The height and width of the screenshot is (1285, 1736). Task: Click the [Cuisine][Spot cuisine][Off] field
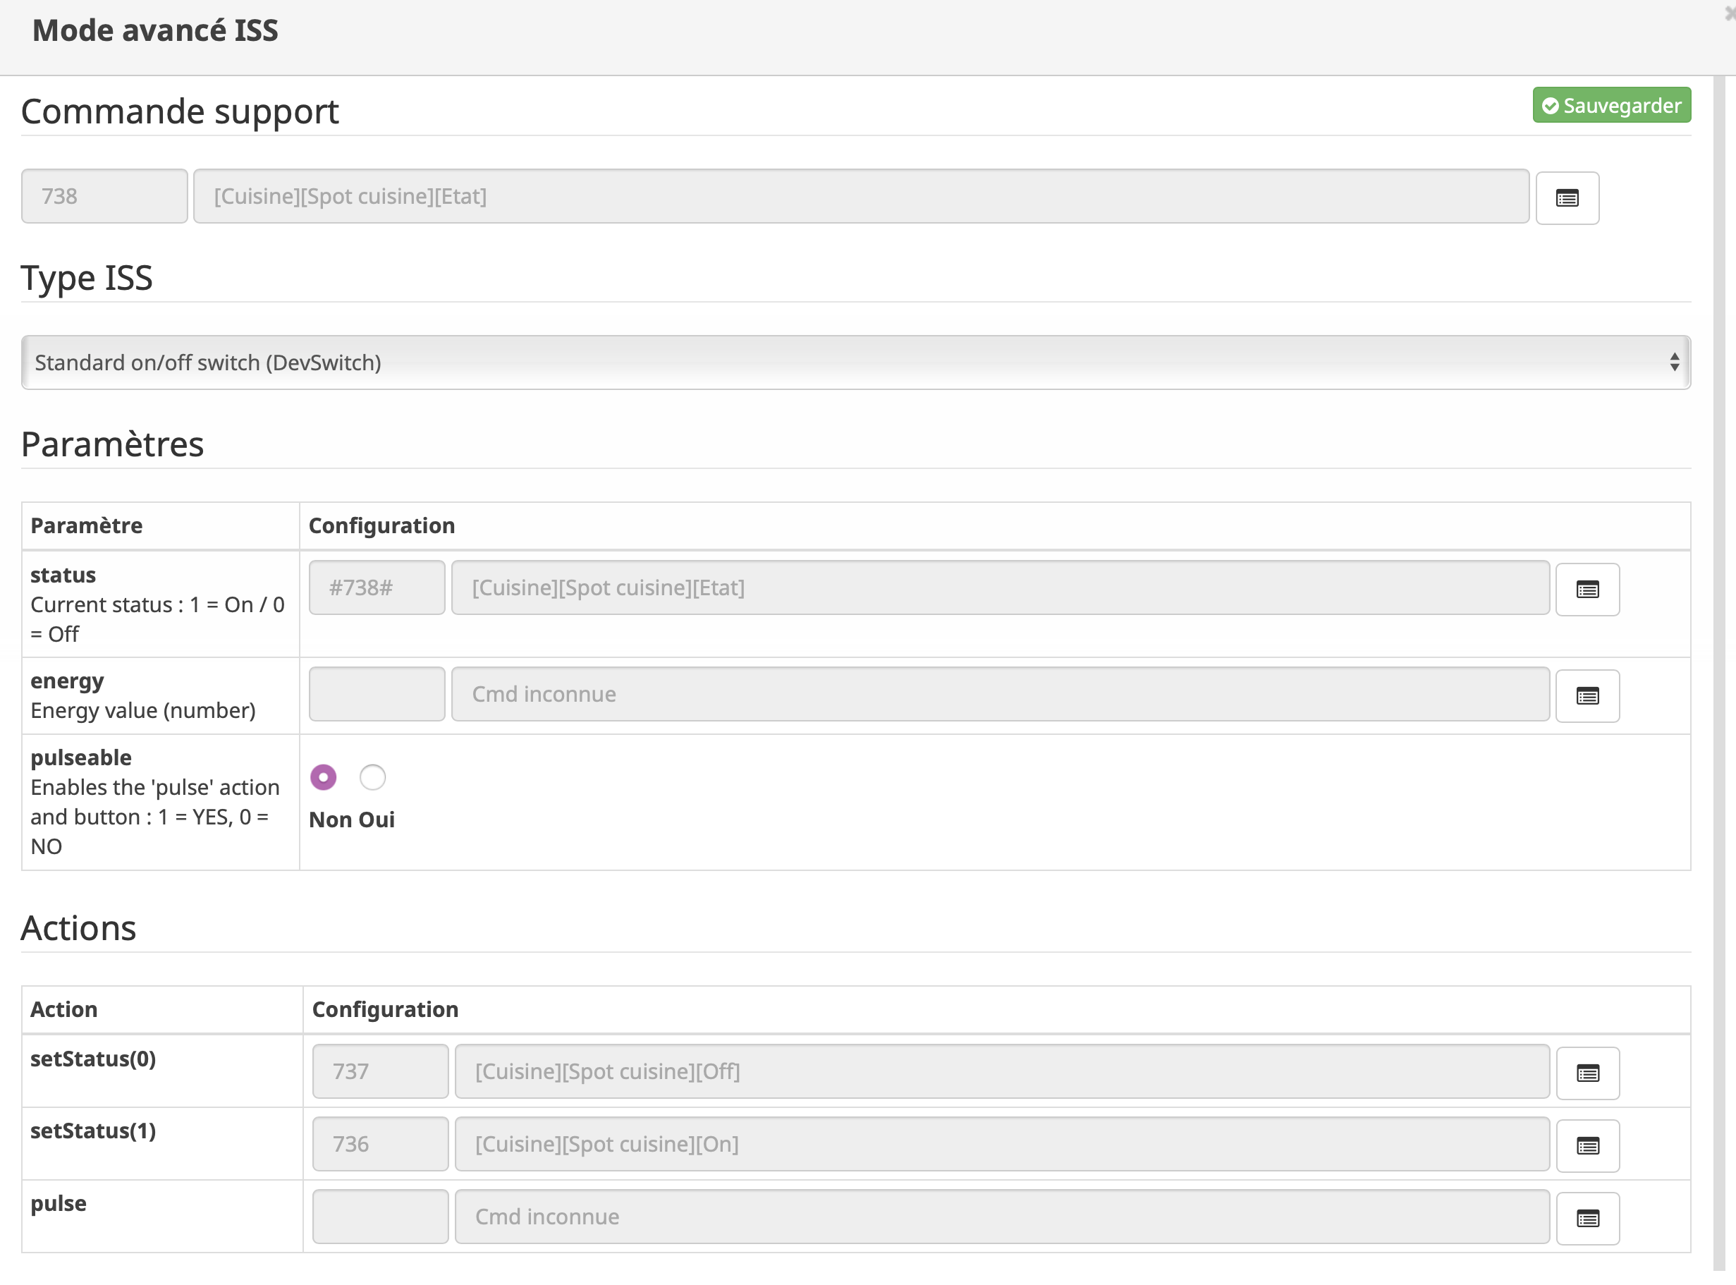[x=1002, y=1071]
